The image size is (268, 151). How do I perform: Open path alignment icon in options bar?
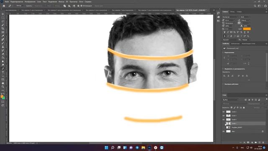pos(69,6)
